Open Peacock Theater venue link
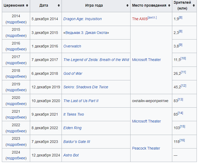Image resolution: width=200 pixels, height=166 pixels. click(146, 148)
